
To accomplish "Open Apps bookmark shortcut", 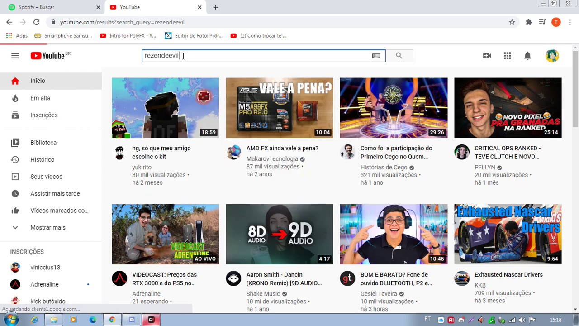I will coord(17,36).
